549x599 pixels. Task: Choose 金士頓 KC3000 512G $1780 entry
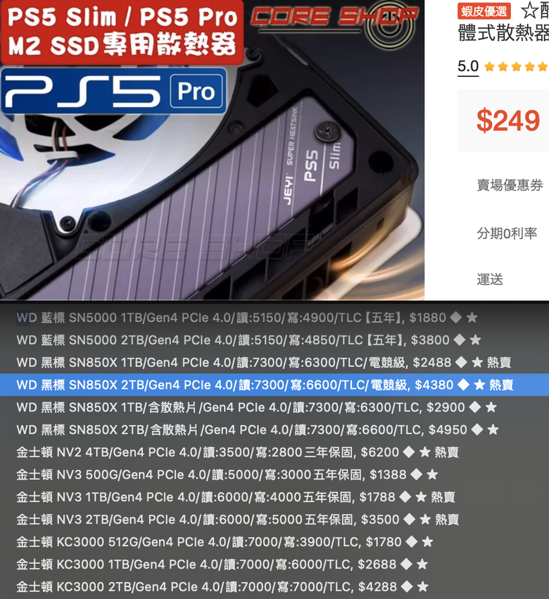coord(274,542)
